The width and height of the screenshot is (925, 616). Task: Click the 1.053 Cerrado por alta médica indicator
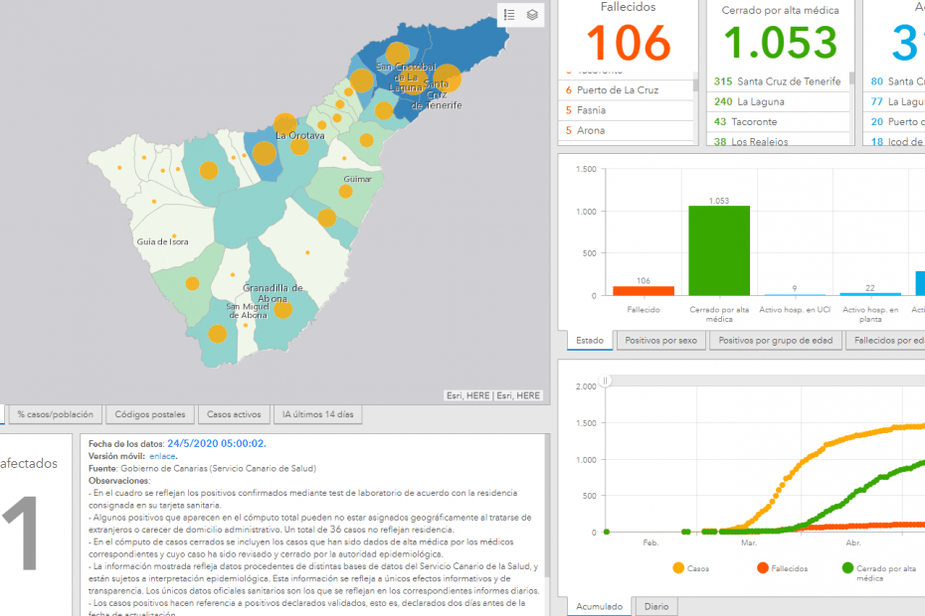780,43
